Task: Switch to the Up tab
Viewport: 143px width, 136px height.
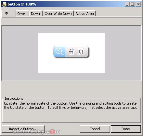Action: pyautogui.click(x=8, y=13)
